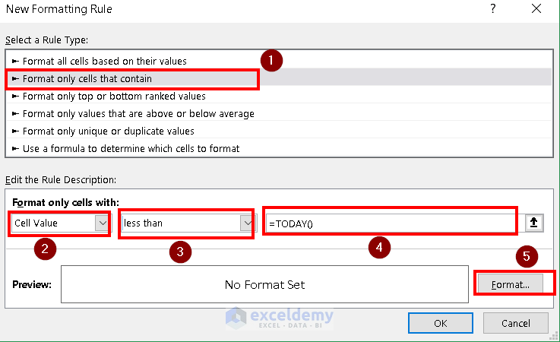Screen dimensions: 560x342
Task: Choose 'Format only cells that contain' rule
Action: 87,78
